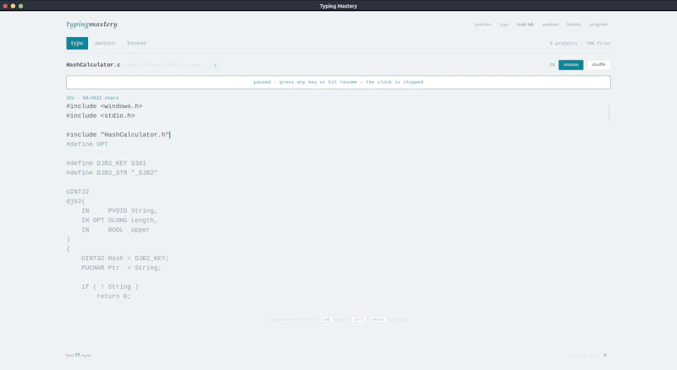Click 'UINT32 Hash = DJB2_KEY;' line

[x=124, y=258]
